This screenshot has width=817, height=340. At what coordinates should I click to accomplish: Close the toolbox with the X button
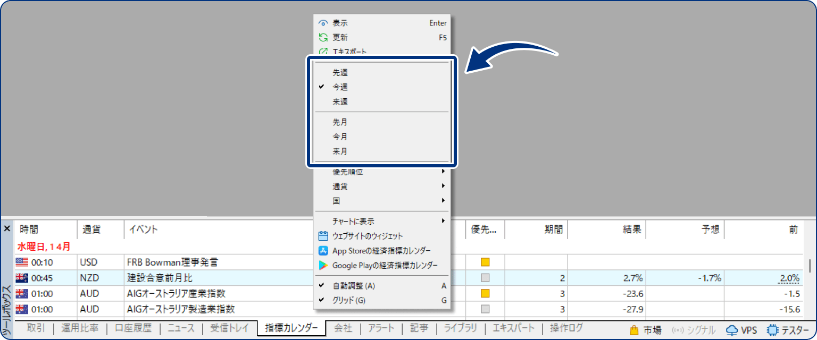tap(7, 229)
